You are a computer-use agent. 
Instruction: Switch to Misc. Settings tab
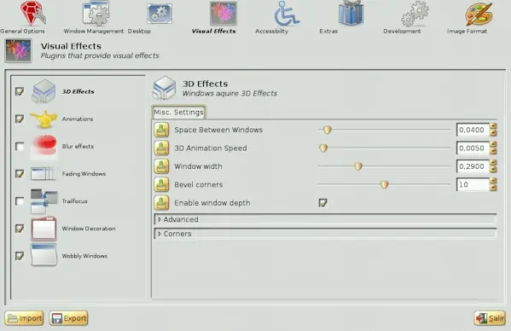[178, 113]
